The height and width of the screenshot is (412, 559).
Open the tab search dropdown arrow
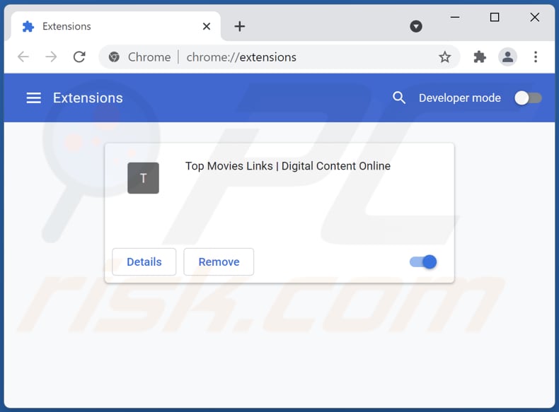(415, 26)
